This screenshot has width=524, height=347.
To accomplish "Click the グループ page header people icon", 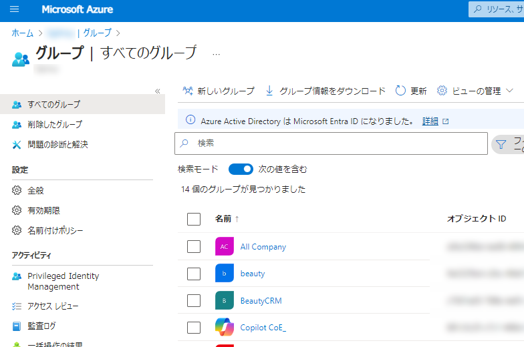I will 21,59.
